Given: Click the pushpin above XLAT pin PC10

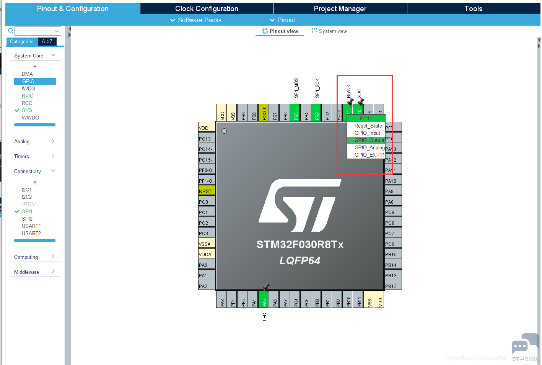Looking at the screenshot, I should coord(360,101).
